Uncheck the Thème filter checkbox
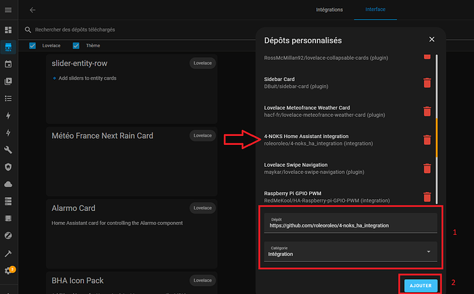 pos(76,46)
